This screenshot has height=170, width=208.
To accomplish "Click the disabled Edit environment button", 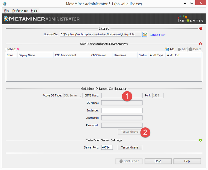I will click(182, 49).
